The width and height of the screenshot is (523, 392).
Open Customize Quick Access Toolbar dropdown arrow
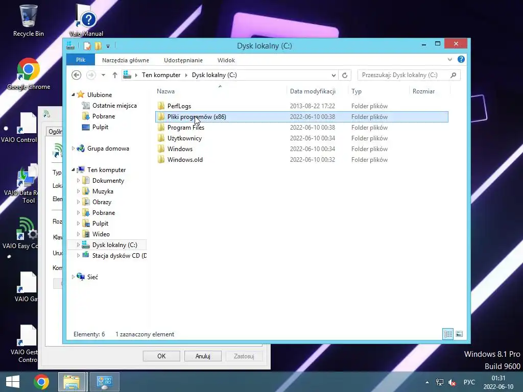click(108, 46)
